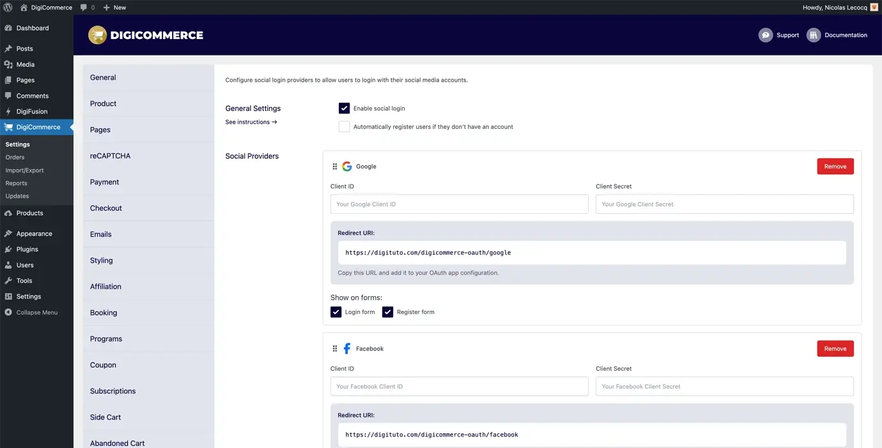
Task: Follow the See instructions link
Action: point(251,122)
